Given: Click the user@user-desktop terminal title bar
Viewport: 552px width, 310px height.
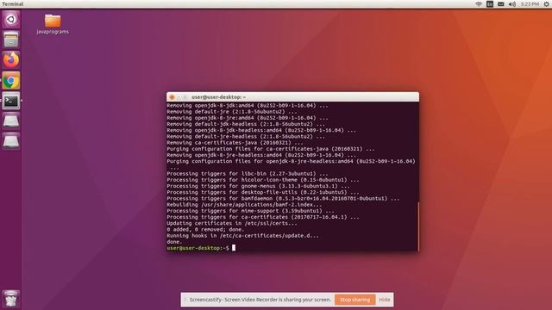Looking at the screenshot, I should (292, 97).
